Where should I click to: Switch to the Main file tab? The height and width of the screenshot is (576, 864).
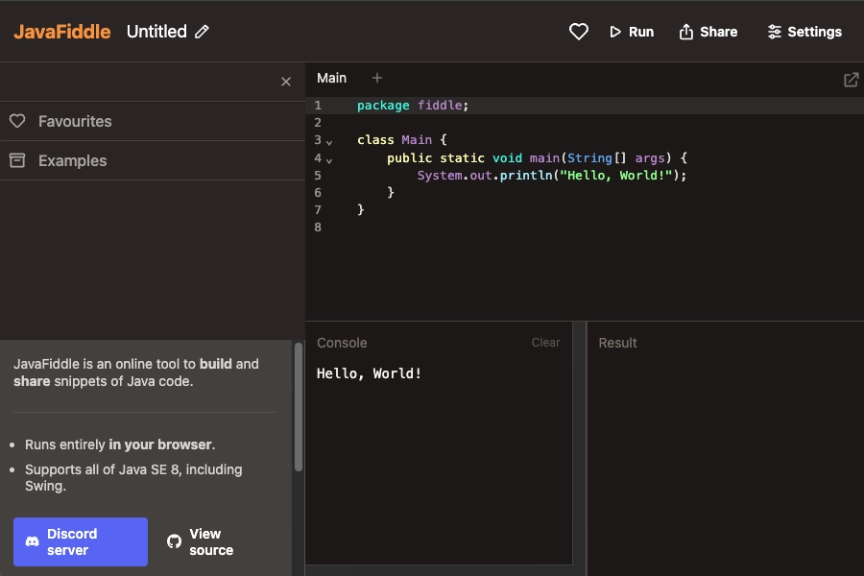(x=331, y=78)
